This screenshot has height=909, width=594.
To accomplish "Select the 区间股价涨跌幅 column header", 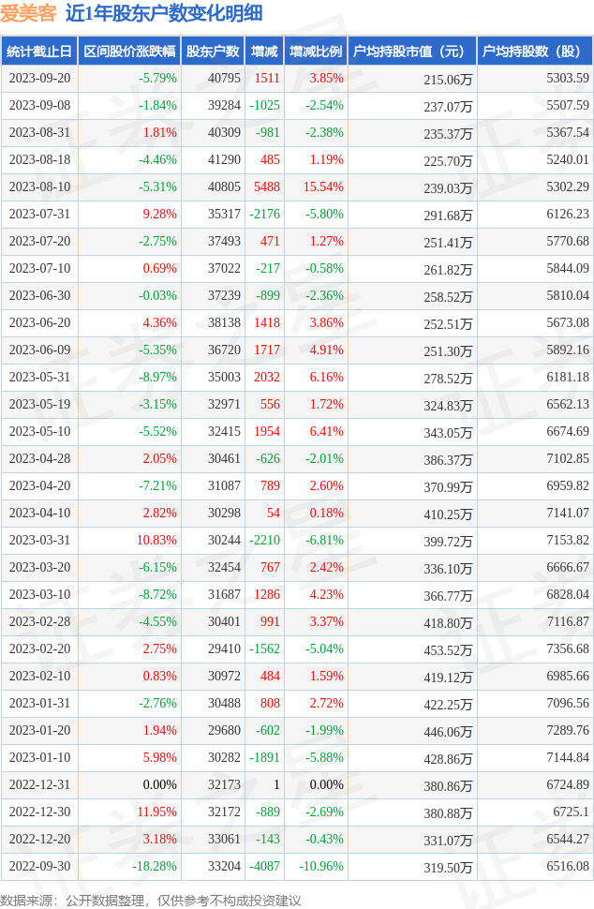I will coord(130,51).
